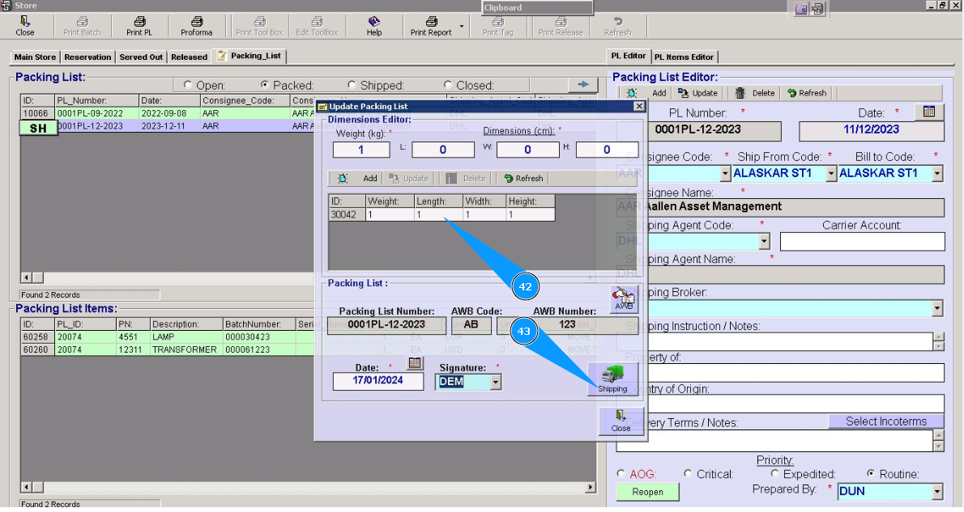Click the Shipping truck button
This screenshot has height=512, width=964.
coord(612,379)
